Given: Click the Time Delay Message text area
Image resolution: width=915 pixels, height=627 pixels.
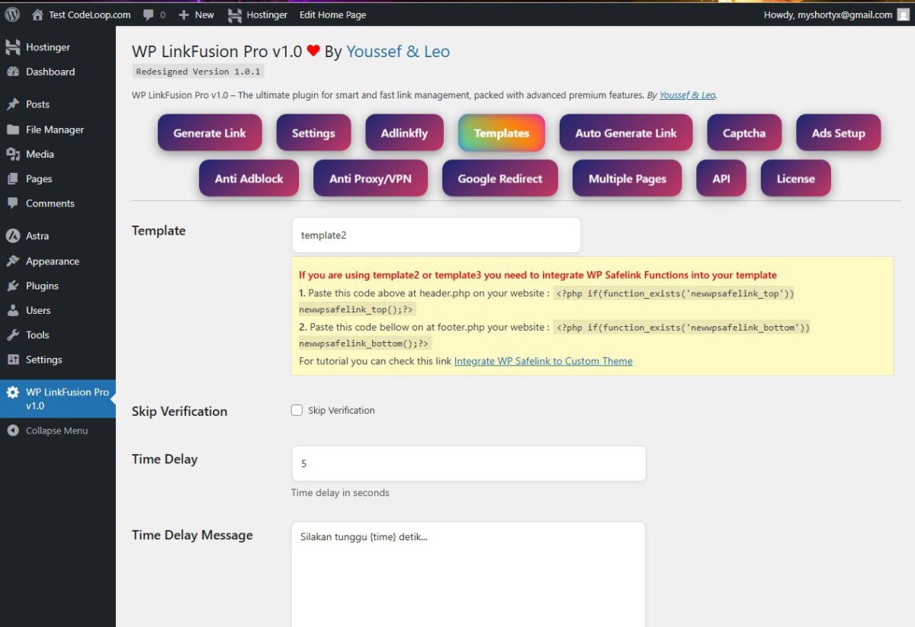Looking at the screenshot, I should pos(469,574).
